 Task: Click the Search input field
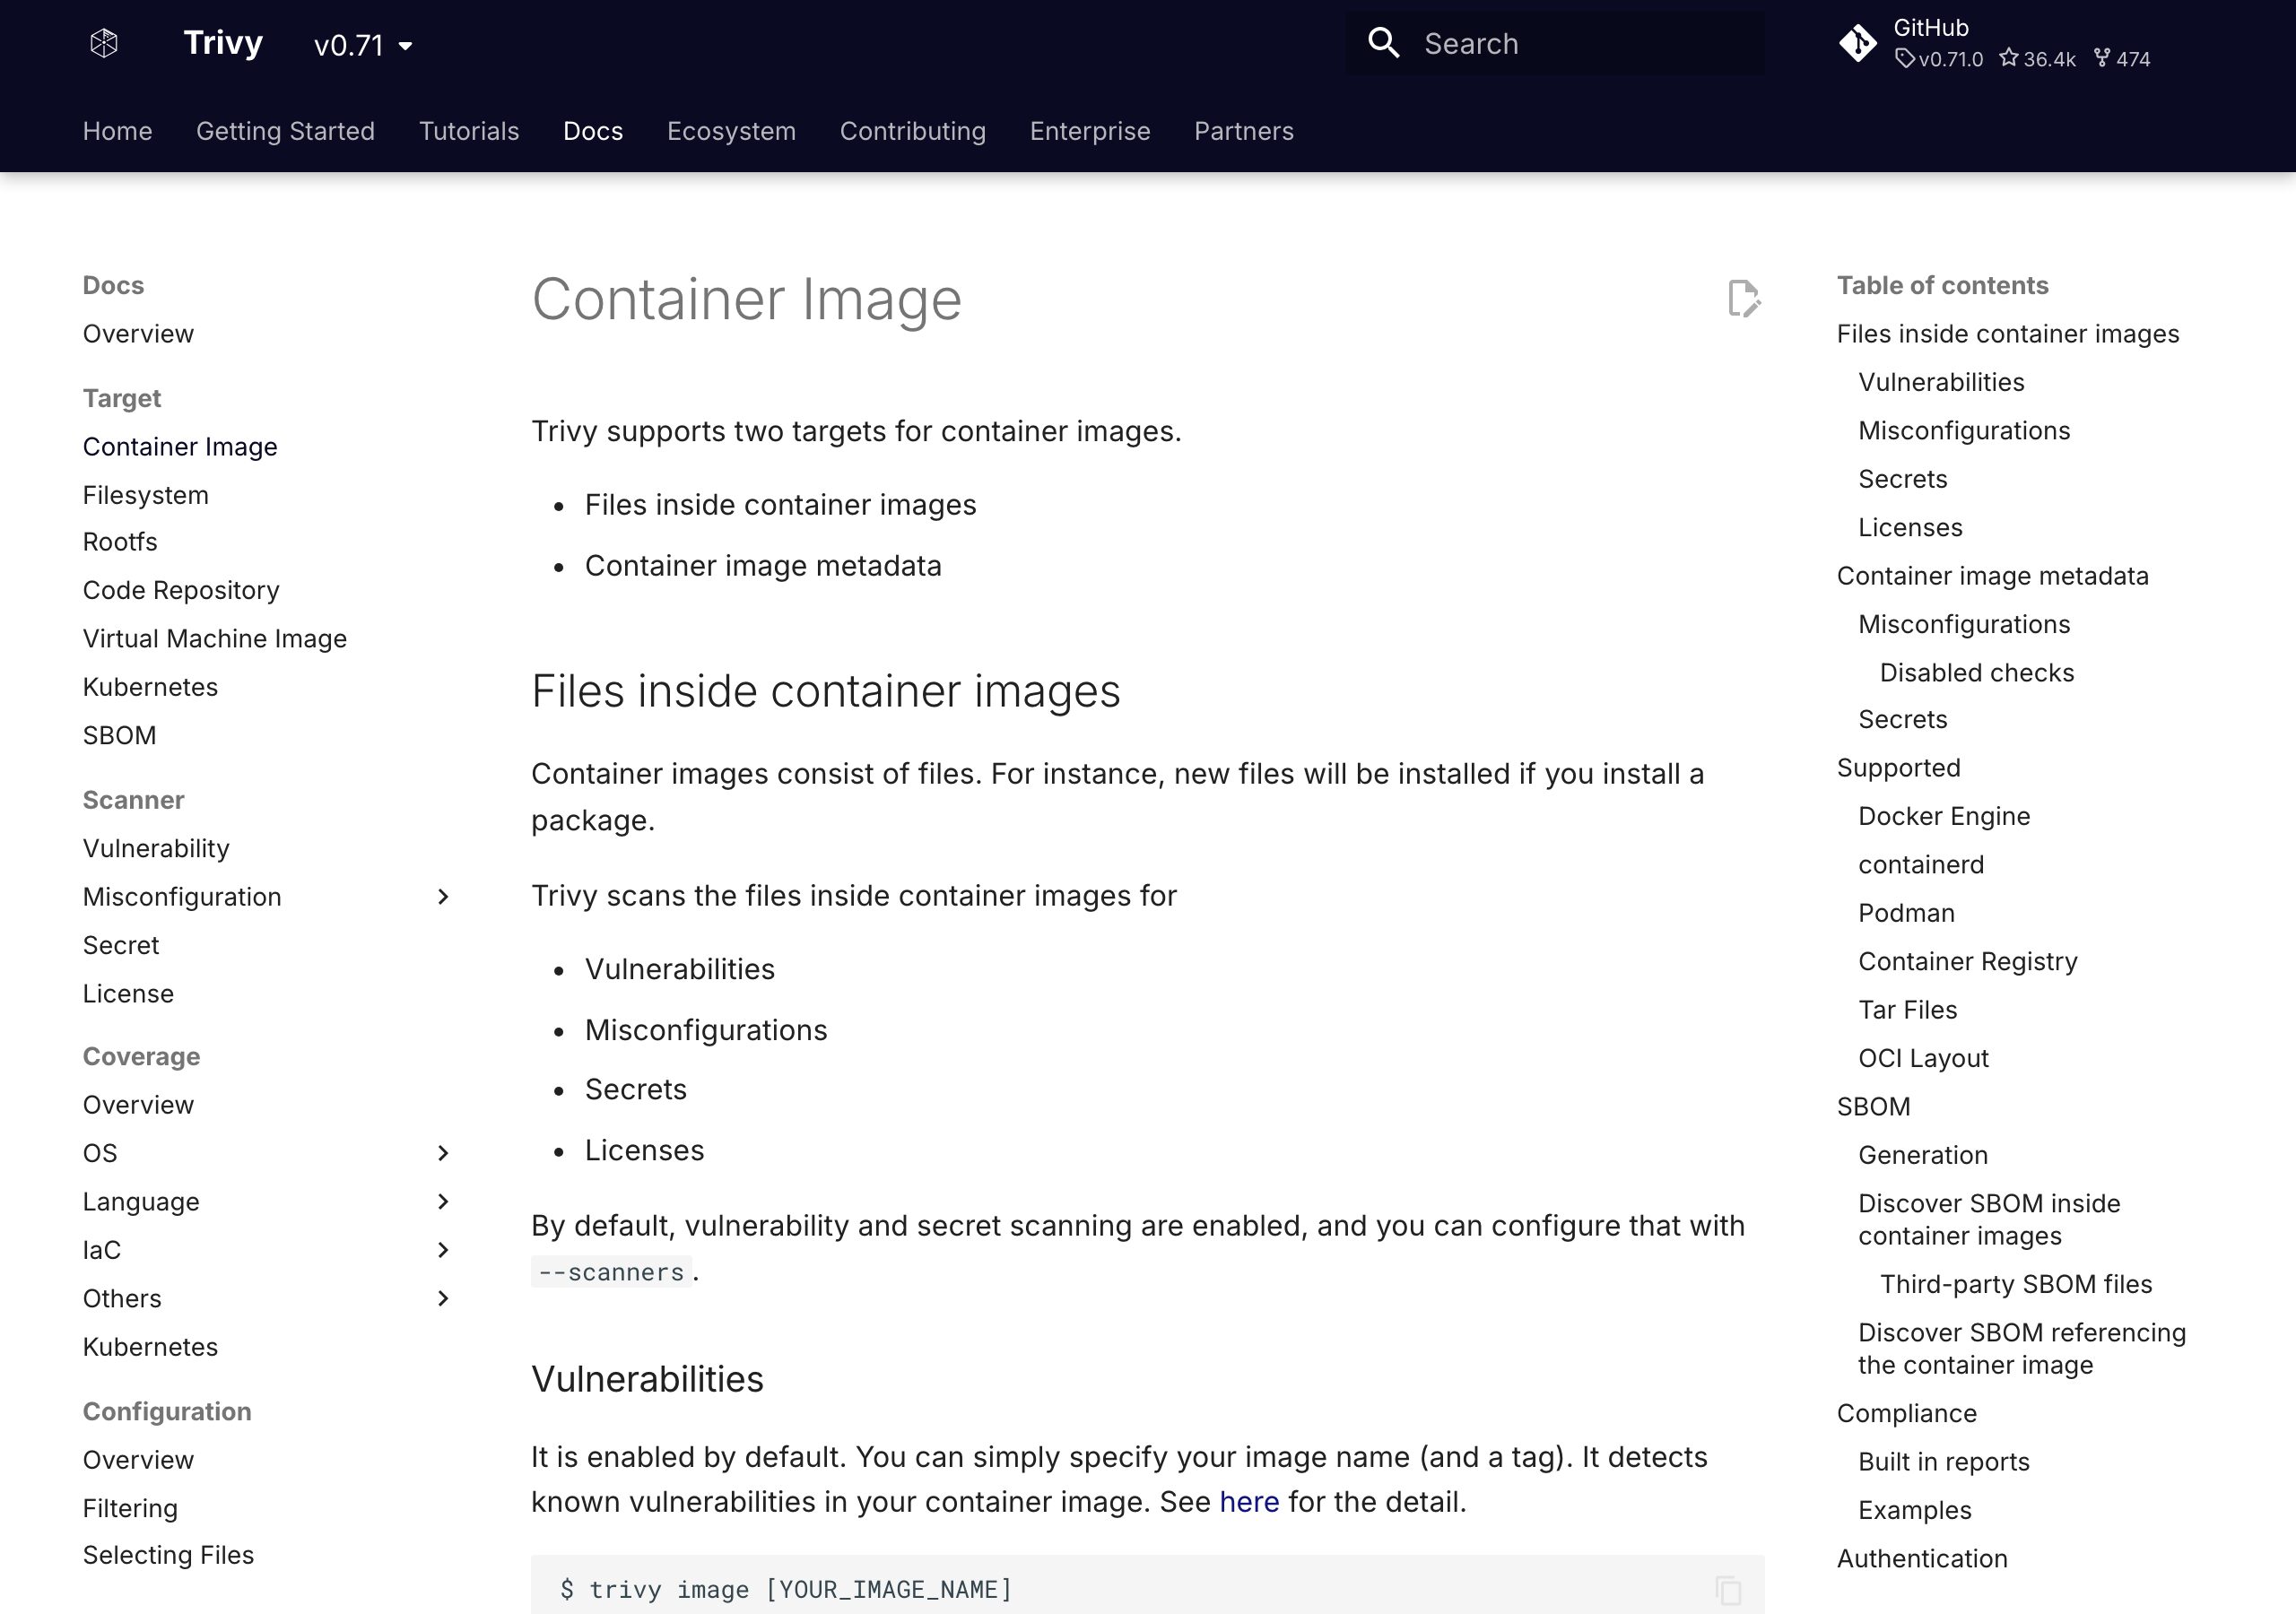click(1555, 43)
